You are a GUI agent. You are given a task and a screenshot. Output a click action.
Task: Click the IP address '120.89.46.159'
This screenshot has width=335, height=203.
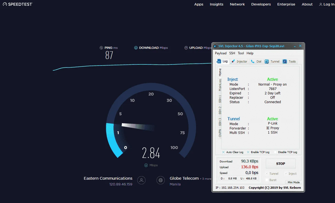coord(121,184)
